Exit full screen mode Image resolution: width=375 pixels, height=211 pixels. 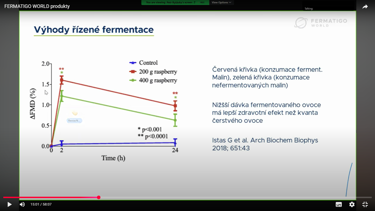coord(365,204)
